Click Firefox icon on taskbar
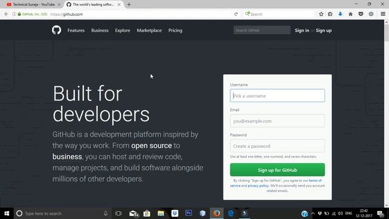Image resolution: width=389 pixels, height=219 pixels. click(x=216, y=214)
